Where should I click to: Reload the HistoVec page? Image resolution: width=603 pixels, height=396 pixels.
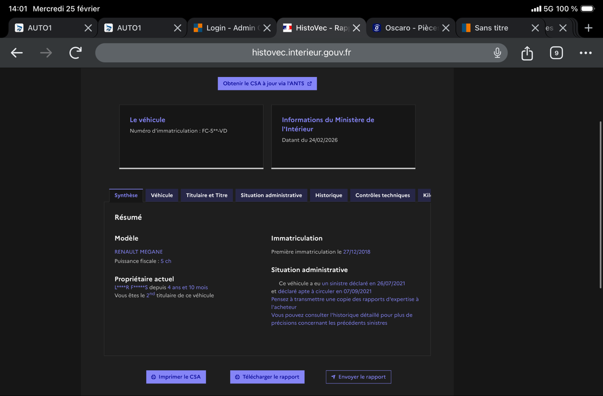75,53
